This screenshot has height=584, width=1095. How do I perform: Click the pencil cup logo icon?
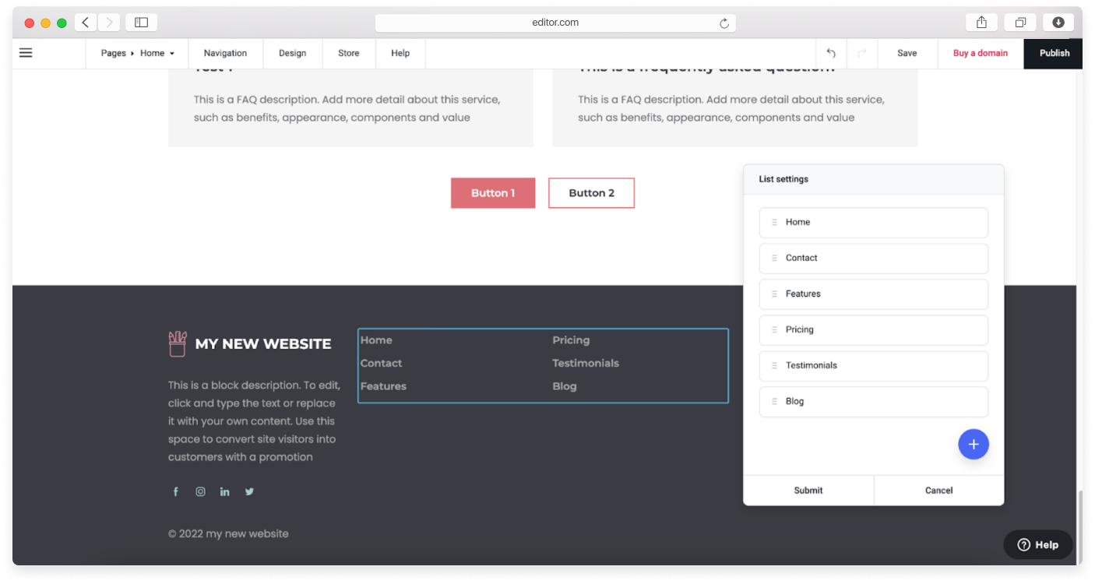[x=178, y=343]
